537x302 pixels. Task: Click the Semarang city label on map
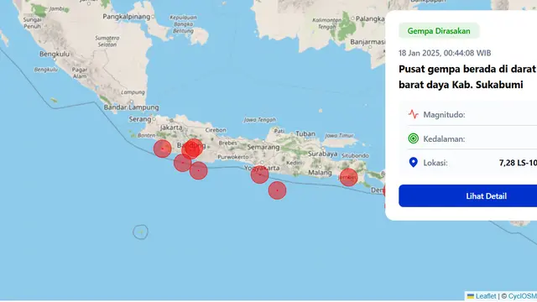pyautogui.click(x=263, y=148)
